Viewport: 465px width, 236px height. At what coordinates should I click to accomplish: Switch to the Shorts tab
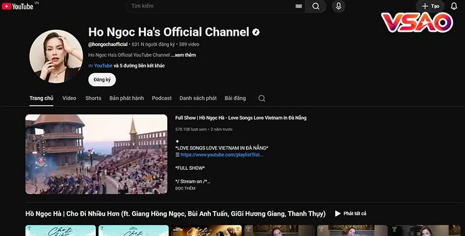93,98
